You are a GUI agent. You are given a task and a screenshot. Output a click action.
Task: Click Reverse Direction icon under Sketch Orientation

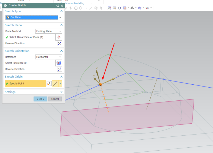(59, 69)
